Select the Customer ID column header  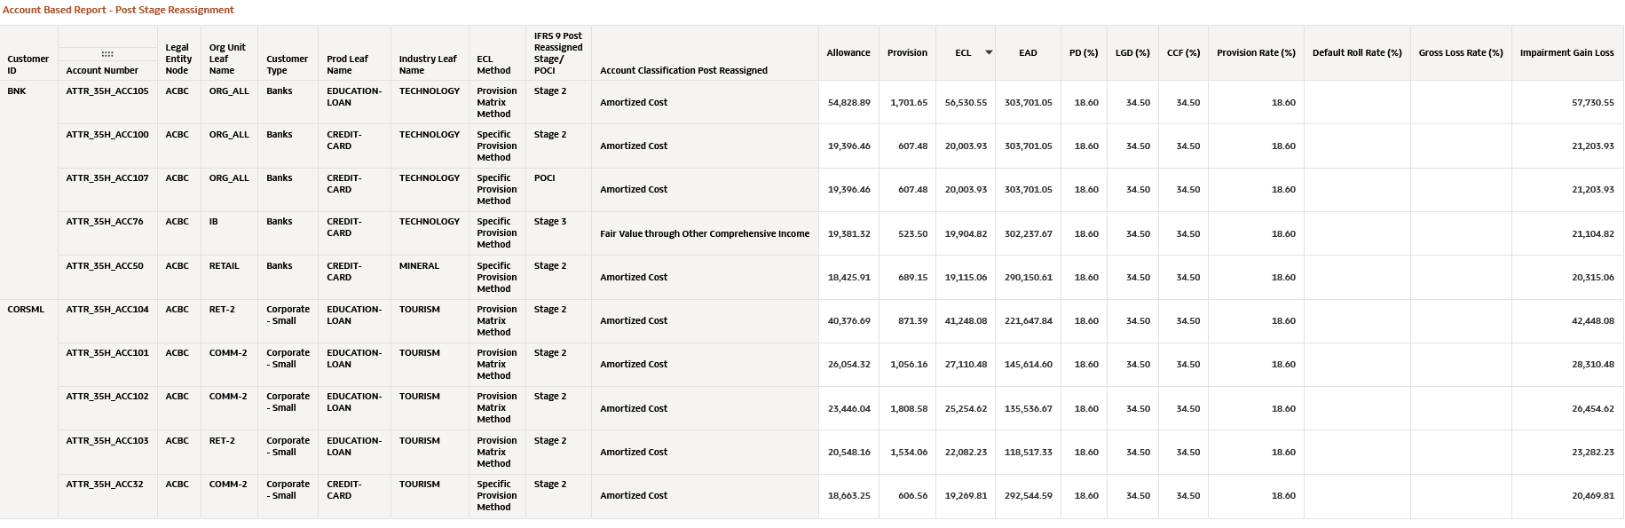coord(28,65)
